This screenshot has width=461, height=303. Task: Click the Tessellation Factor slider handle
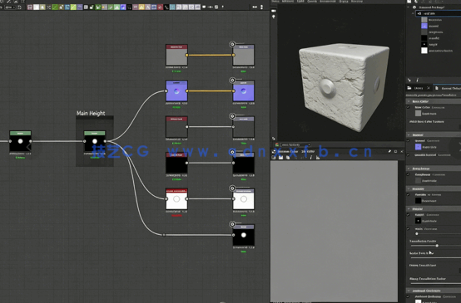tap(437, 246)
